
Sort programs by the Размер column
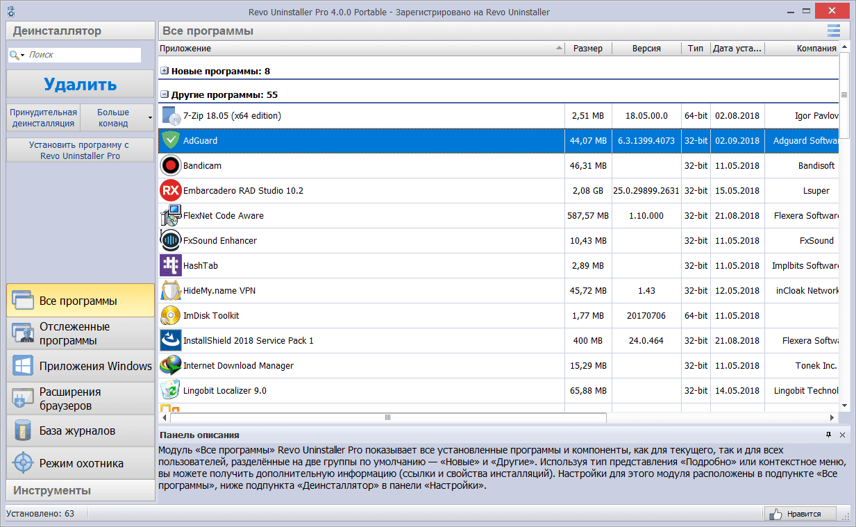(588, 48)
